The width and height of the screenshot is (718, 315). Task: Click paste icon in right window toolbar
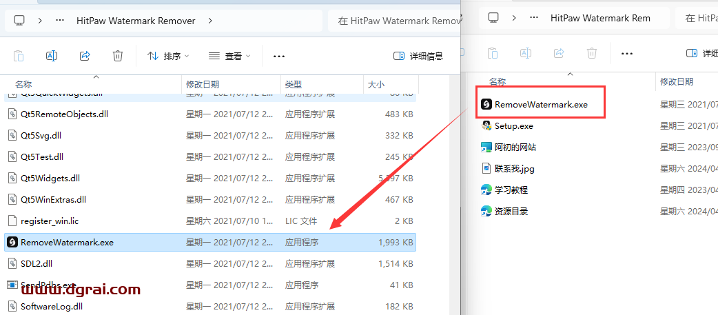(x=493, y=53)
